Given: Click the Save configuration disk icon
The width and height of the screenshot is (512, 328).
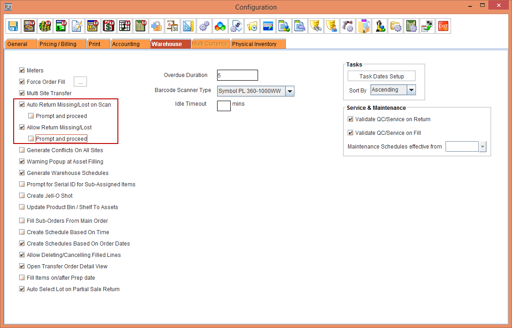Looking at the screenshot, I should click(13, 26).
